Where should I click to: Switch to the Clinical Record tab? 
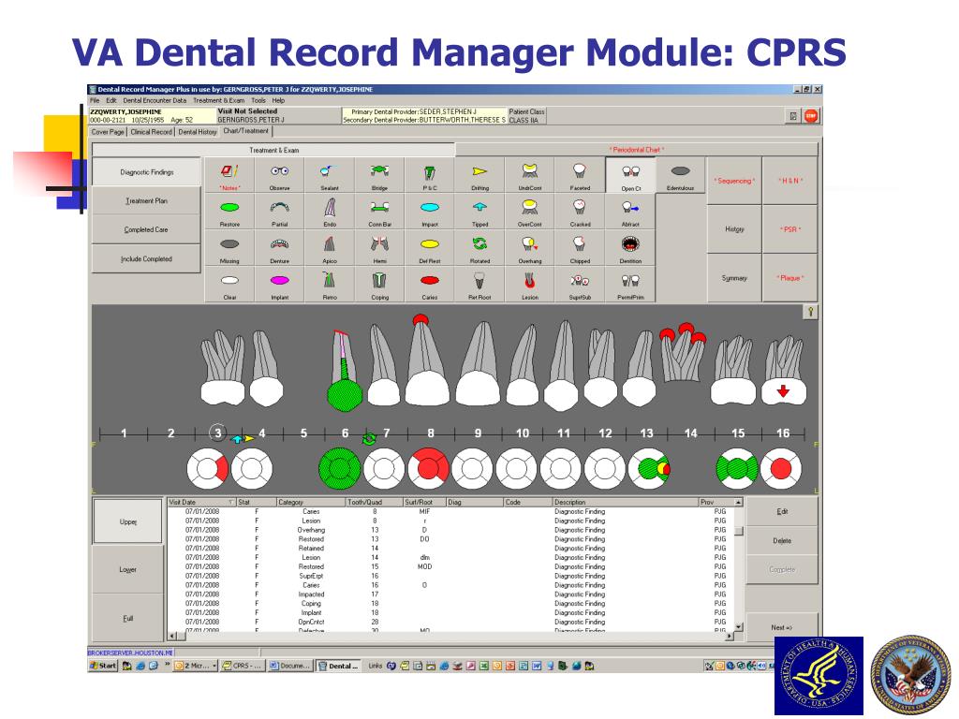pyautogui.click(x=151, y=132)
